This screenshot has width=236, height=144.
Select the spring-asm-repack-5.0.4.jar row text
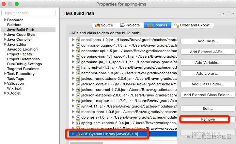[129, 123]
